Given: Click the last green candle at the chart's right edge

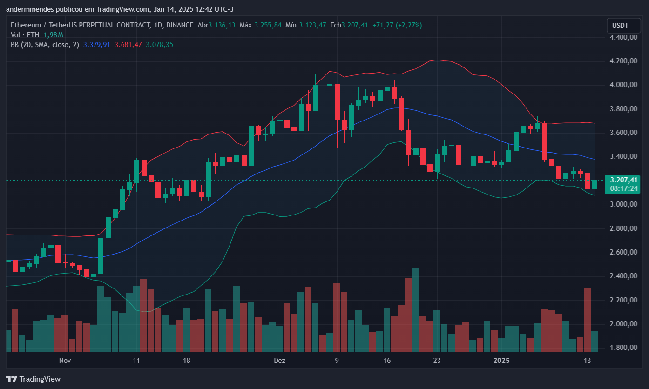Looking at the screenshot, I should click(x=595, y=184).
